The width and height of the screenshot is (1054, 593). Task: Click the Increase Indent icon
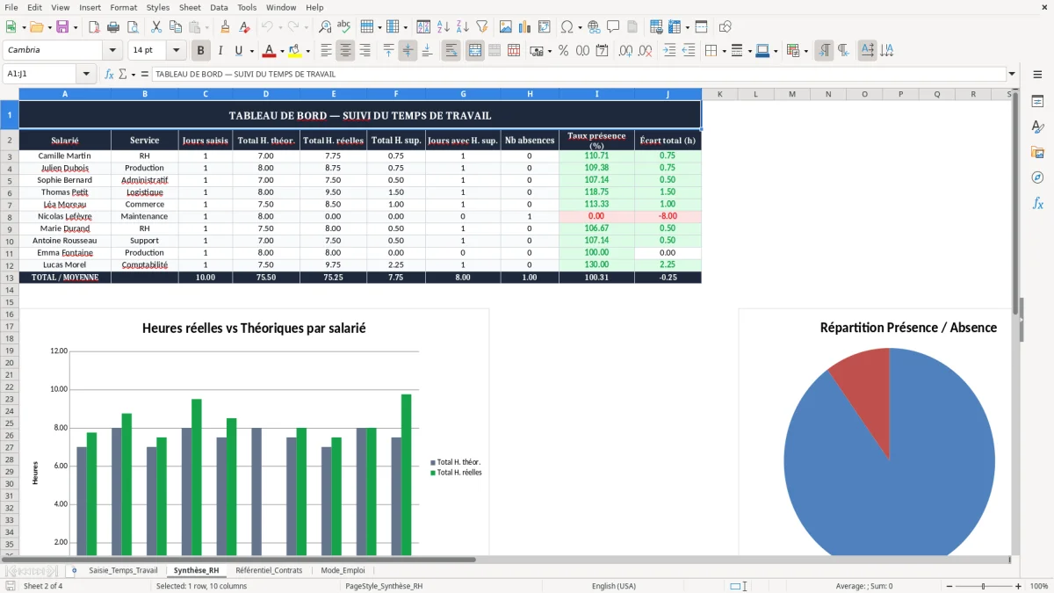[669, 51]
